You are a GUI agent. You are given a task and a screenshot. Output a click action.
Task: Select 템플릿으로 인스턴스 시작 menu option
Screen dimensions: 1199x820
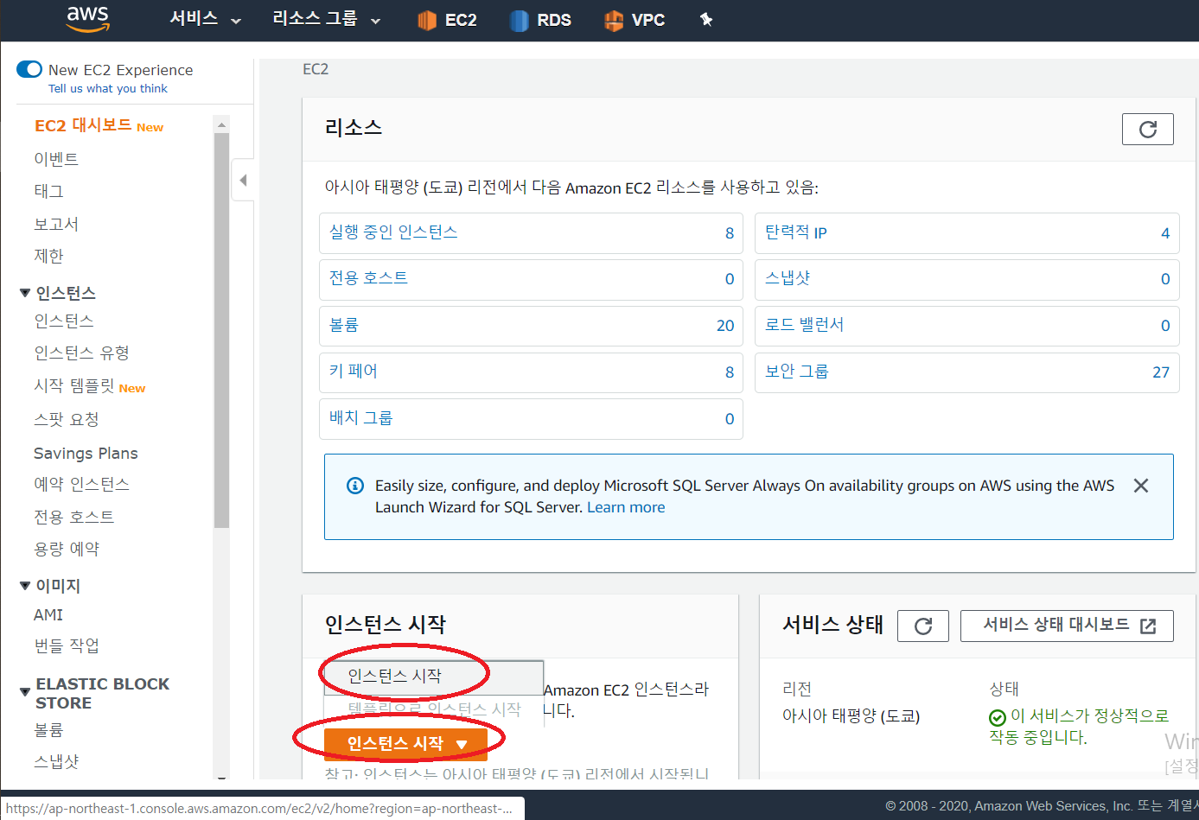(x=433, y=709)
